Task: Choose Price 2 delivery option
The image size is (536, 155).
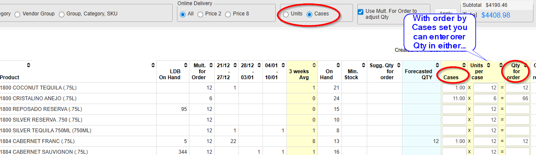Action: [x=201, y=14]
